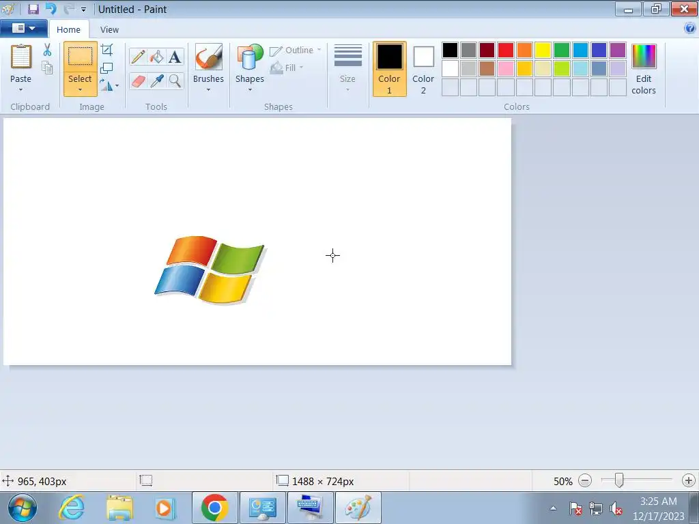Zoom in with the plus button
Screen dimensions: 699x524
click(688, 481)
